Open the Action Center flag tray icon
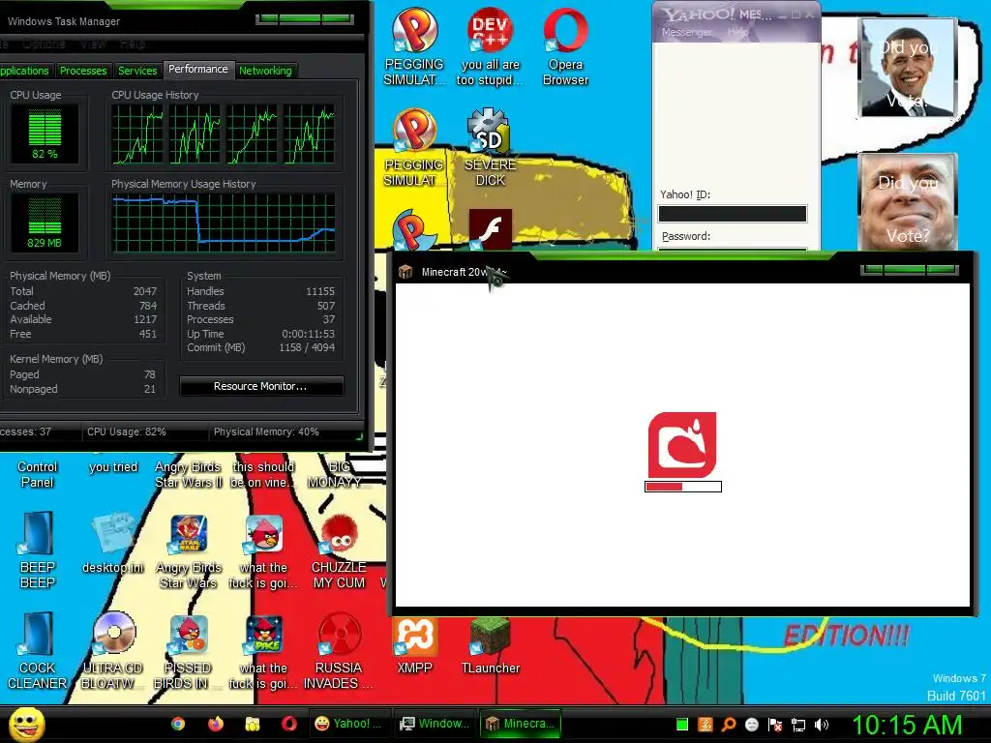Viewport: 991px width, 743px height. [x=775, y=725]
